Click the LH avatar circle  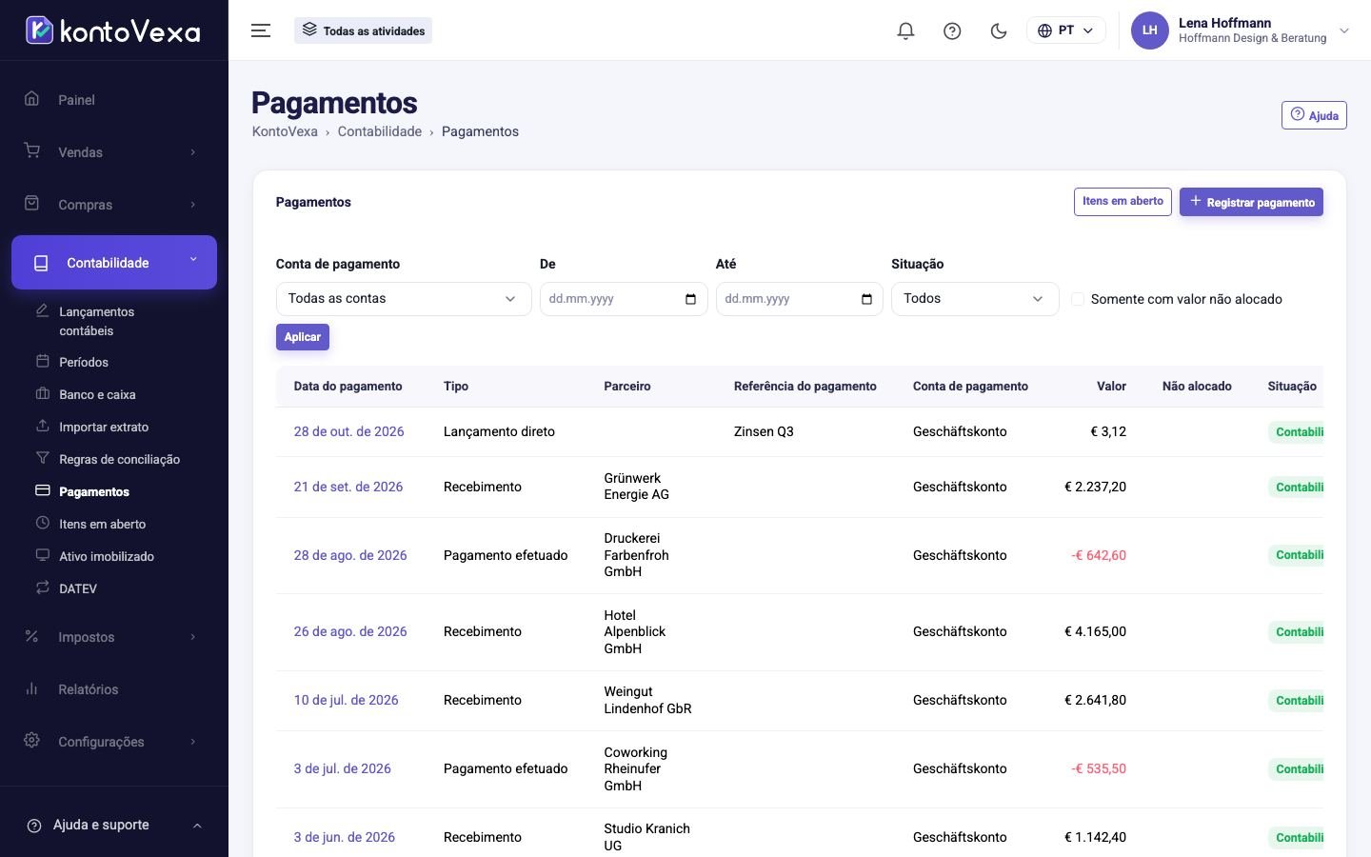click(1149, 30)
